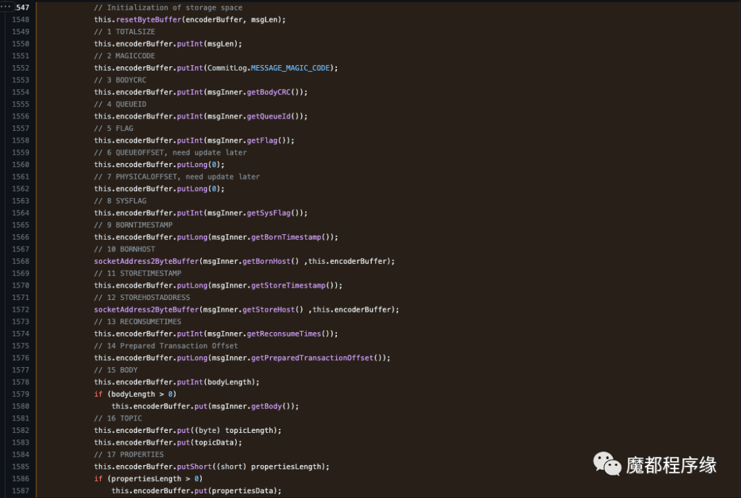Screen dimensions: 741x498
Task: Click the getBody method name
Action: [266, 406]
